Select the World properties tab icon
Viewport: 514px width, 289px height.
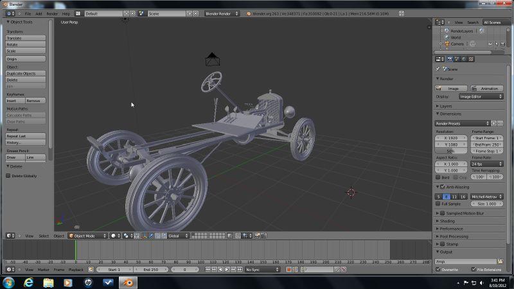[x=464, y=59]
